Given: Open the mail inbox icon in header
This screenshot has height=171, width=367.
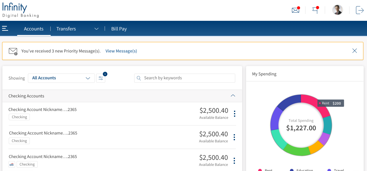Looking at the screenshot, I should (296, 10).
